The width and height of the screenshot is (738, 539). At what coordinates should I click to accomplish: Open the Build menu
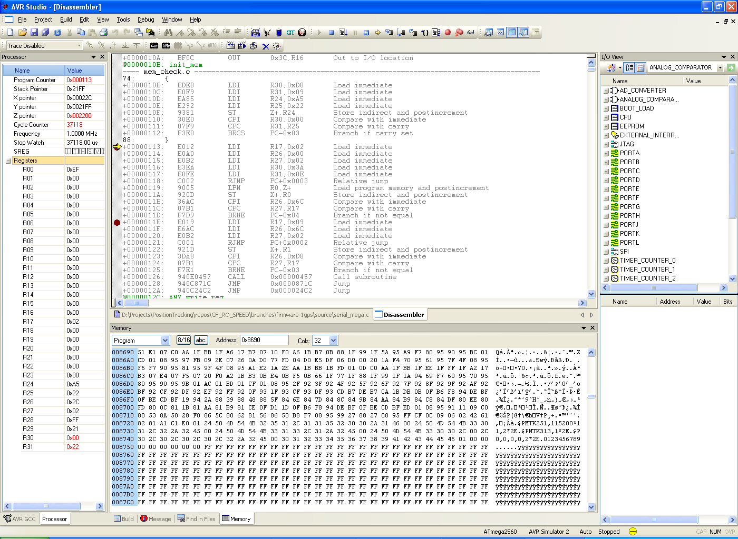click(x=66, y=19)
